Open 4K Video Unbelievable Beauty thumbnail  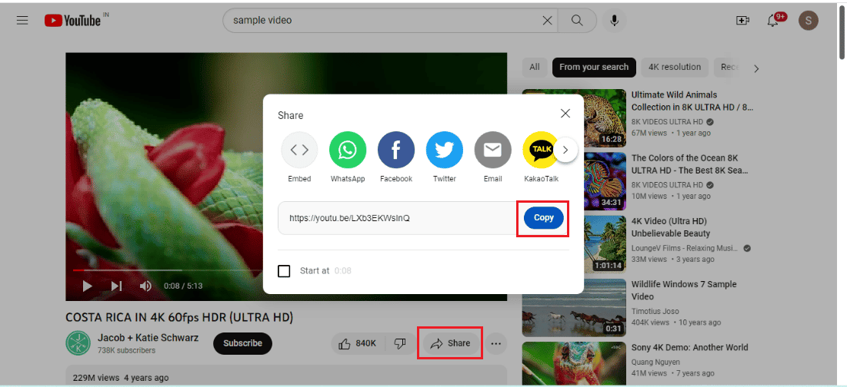(574, 245)
